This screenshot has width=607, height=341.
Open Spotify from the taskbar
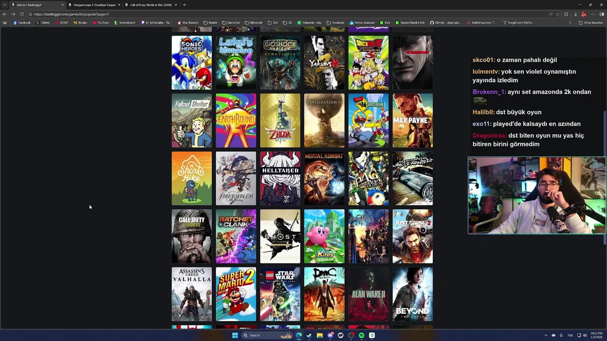[361, 335]
